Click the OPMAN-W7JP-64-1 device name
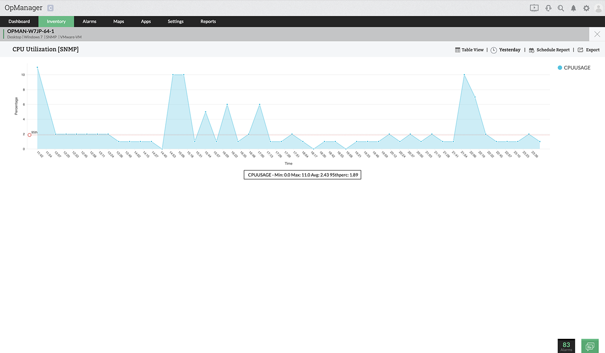This screenshot has width=605, height=353. click(31, 31)
